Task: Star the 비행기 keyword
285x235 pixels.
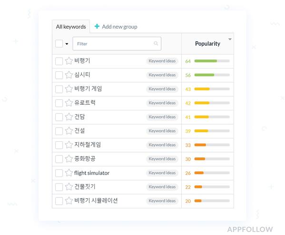Action: [x=69, y=61]
